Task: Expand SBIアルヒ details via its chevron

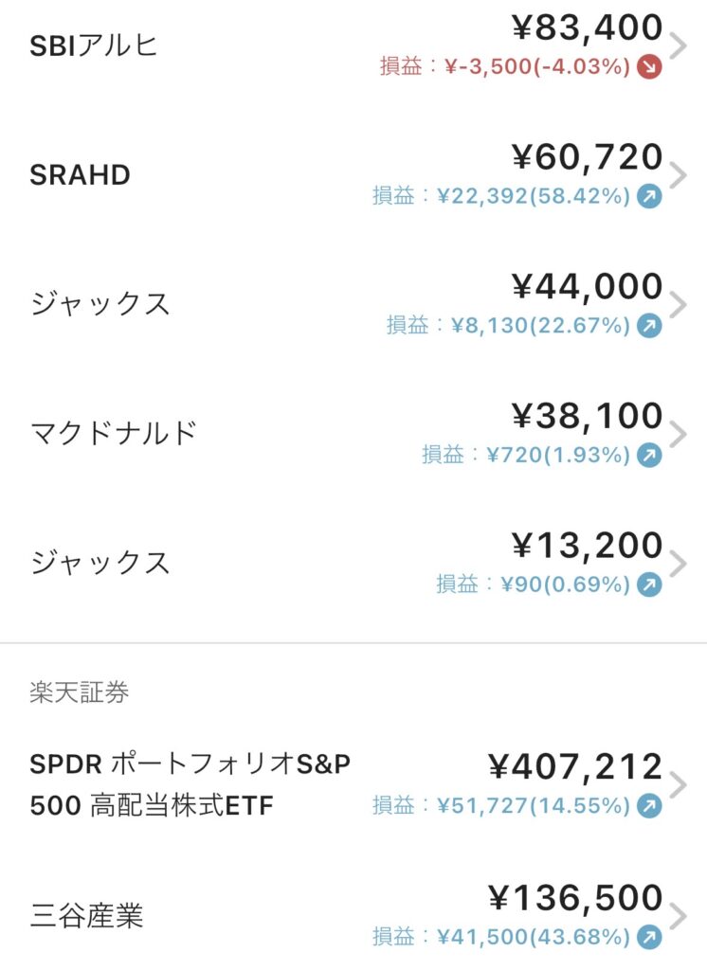Action: click(677, 46)
